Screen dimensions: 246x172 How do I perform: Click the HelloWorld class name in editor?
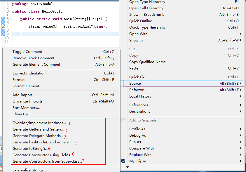[x=52, y=11]
